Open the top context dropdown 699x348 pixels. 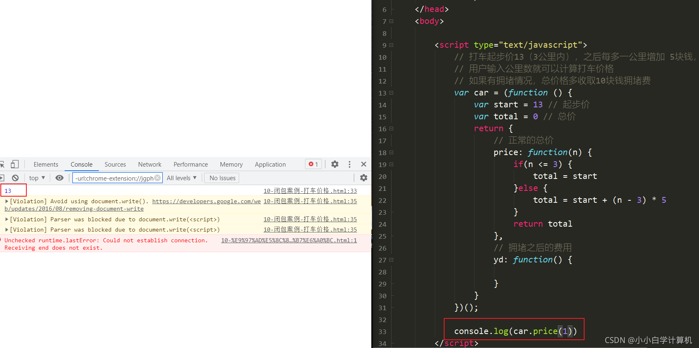[37, 178]
